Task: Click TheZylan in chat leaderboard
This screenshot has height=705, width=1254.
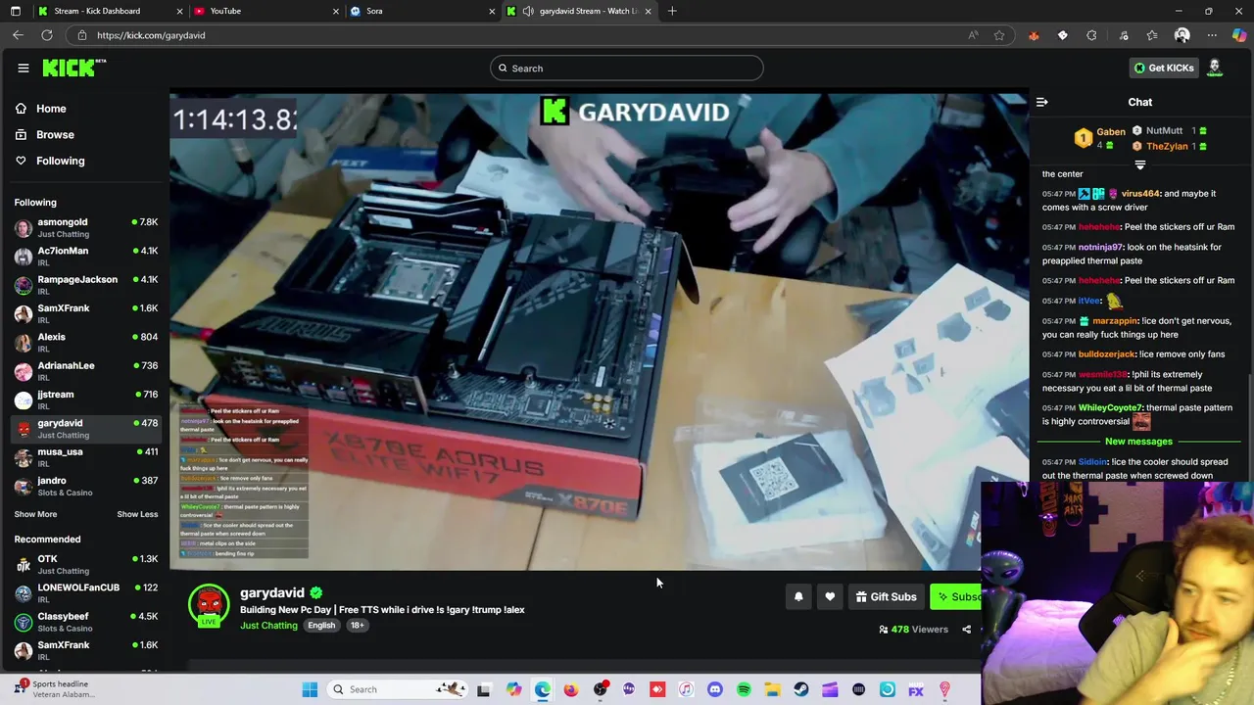Action: (1167, 146)
